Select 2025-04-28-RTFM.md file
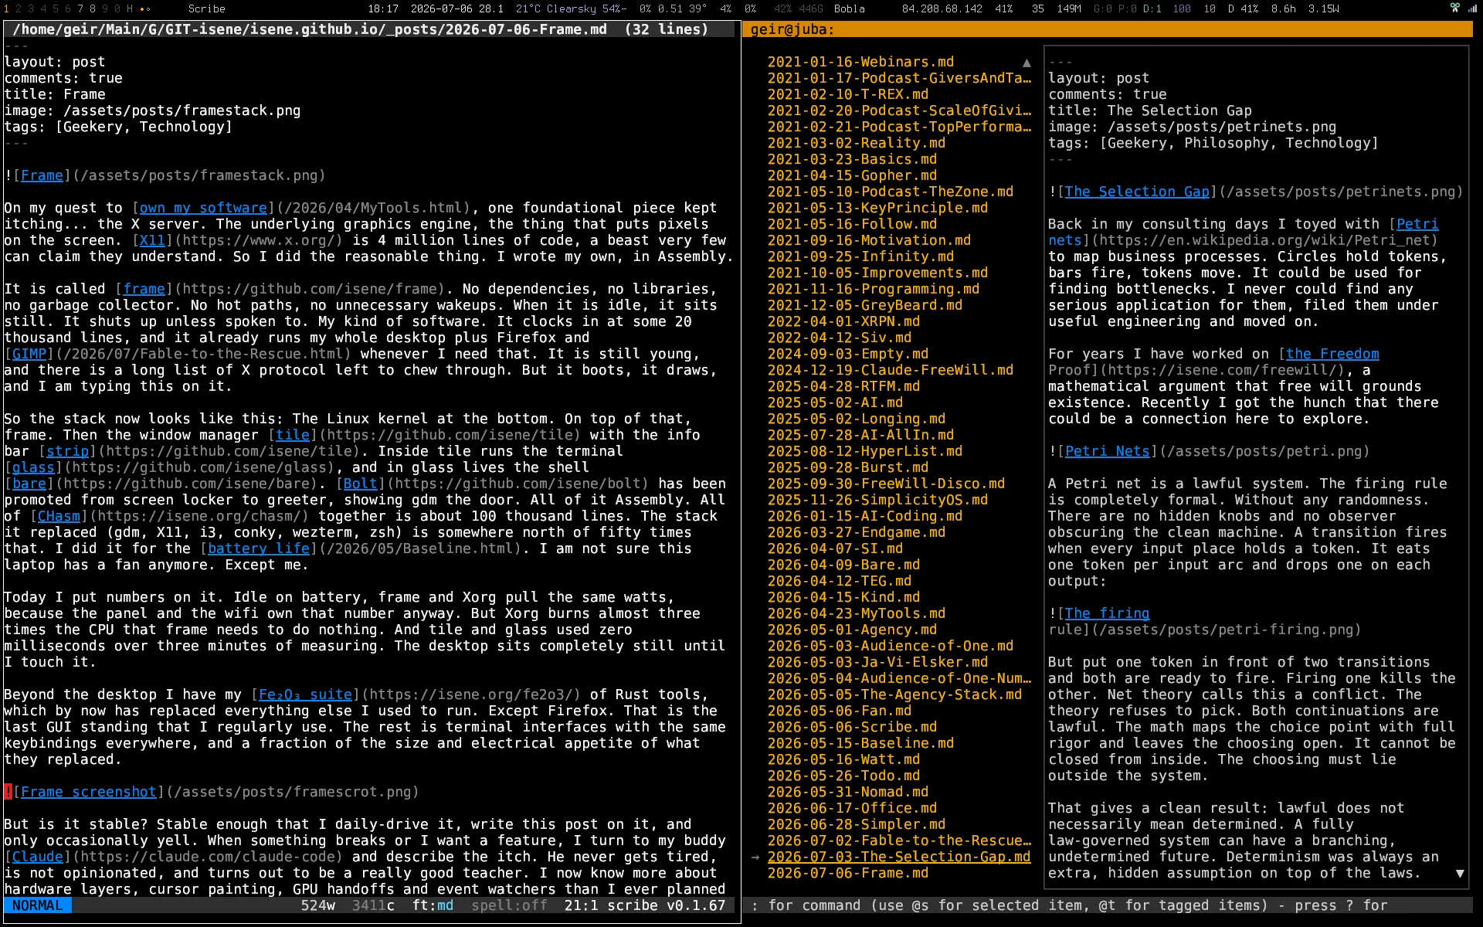Image resolution: width=1483 pixels, height=927 pixels. [x=843, y=386]
